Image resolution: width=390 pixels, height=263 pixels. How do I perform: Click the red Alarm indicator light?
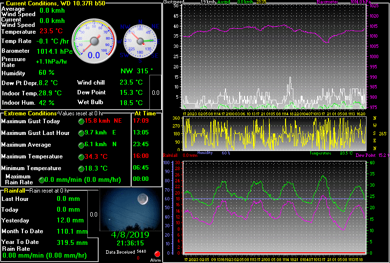[157, 254]
